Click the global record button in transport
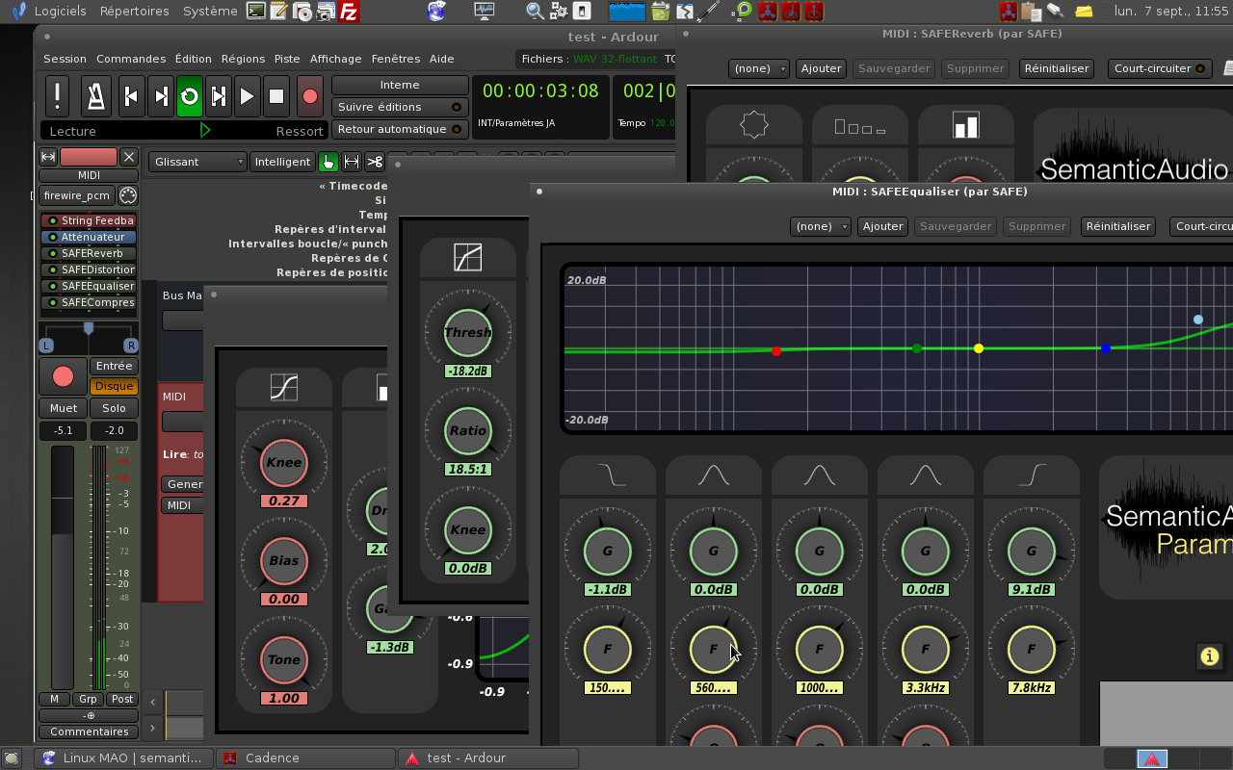The height and width of the screenshot is (770, 1233). [309, 96]
